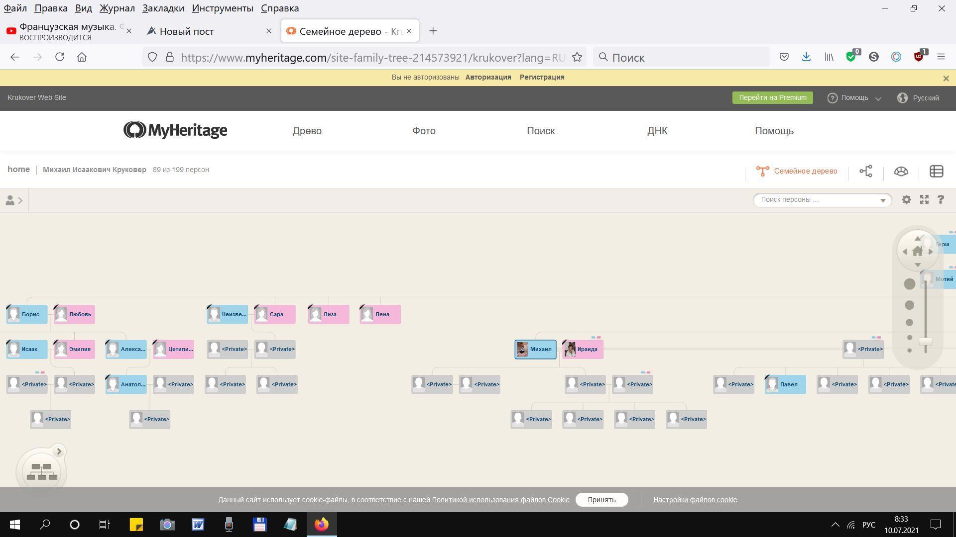Open the ДНК menu item
The height and width of the screenshot is (537, 956).
pyautogui.click(x=657, y=131)
